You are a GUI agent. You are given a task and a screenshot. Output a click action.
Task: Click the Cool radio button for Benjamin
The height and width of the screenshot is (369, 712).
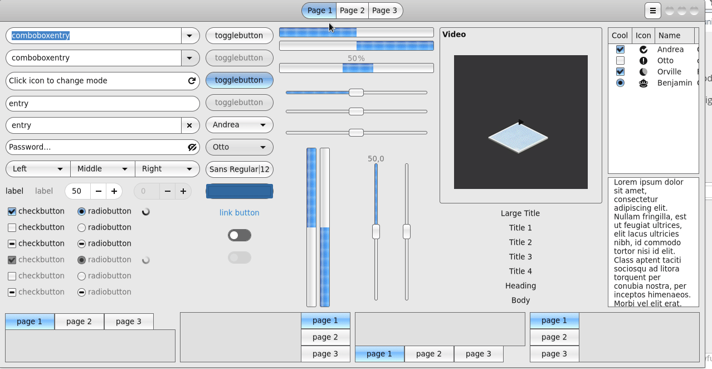pyautogui.click(x=620, y=83)
